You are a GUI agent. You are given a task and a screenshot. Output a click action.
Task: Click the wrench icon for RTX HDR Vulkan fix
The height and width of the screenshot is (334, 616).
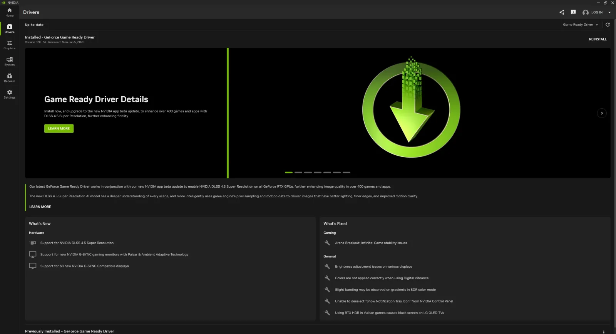(x=327, y=313)
